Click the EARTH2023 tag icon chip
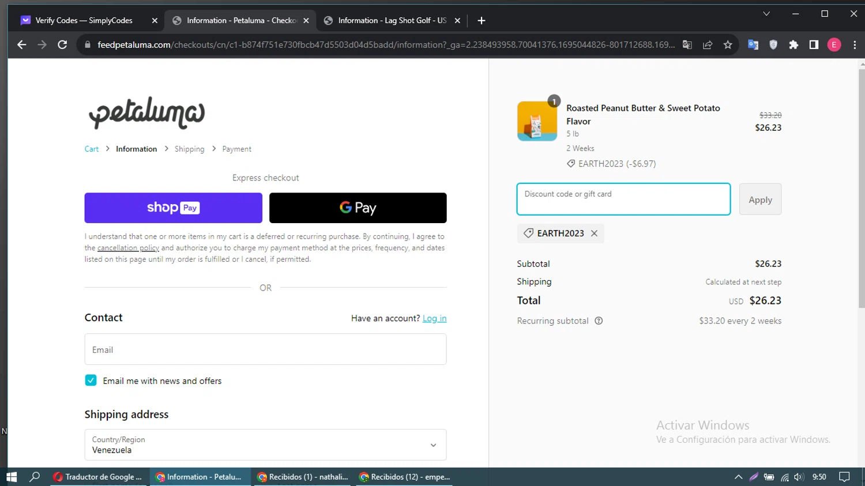 click(x=561, y=233)
